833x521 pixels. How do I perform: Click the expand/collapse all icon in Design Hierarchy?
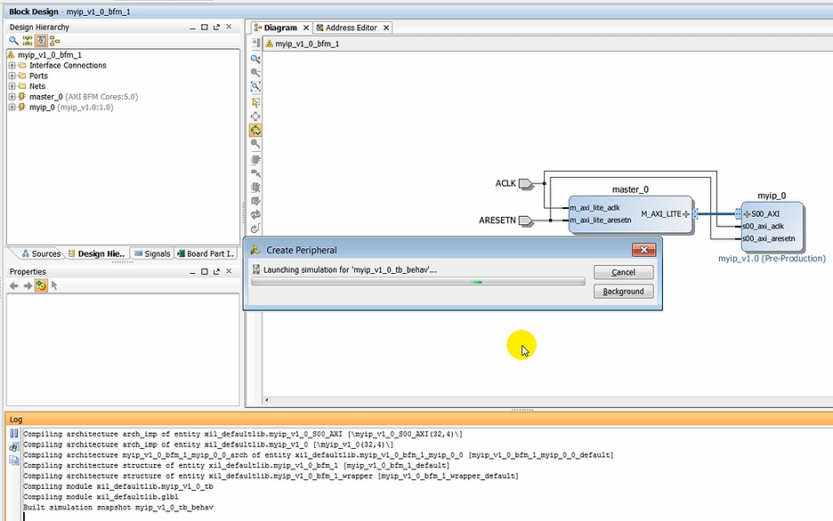[x=27, y=40]
